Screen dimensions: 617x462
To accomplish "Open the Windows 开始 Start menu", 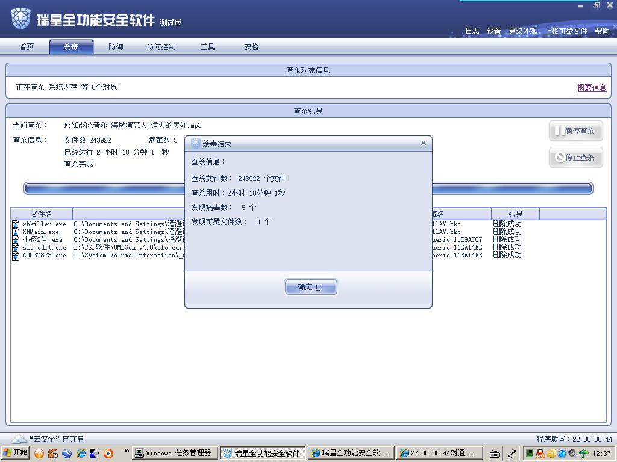I will 15,453.
